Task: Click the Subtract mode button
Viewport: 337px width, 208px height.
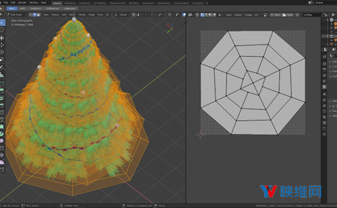Action: coord(36,8)
